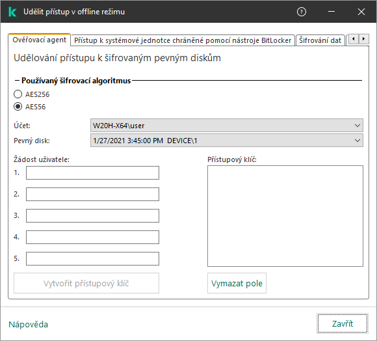Show more tabs with right arrow
377x341 pixels.
pos(363,39)
